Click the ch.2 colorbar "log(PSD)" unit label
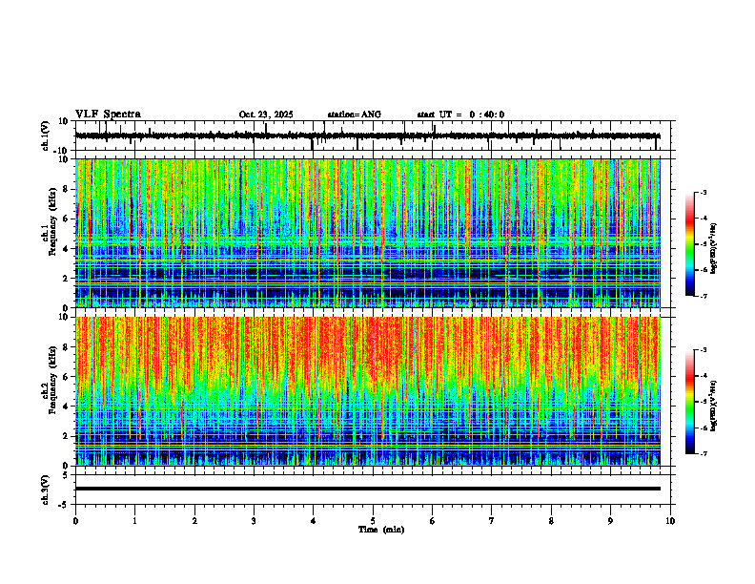Image resolution: width=755 pixels, height=584 pixels. click(714, 405)
